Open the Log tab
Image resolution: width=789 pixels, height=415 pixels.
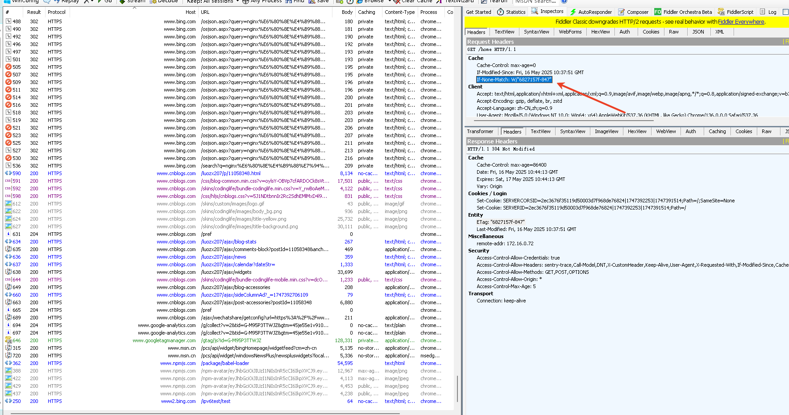pos(768,12)
